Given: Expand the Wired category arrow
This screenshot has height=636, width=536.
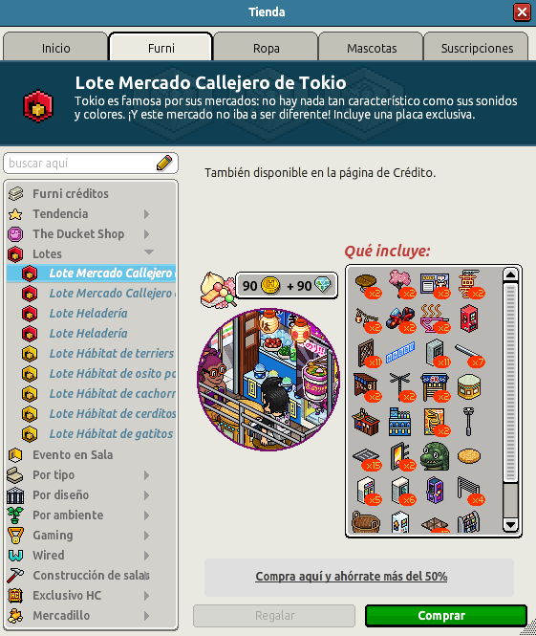Looking at the screenshot, I should 147,556.
